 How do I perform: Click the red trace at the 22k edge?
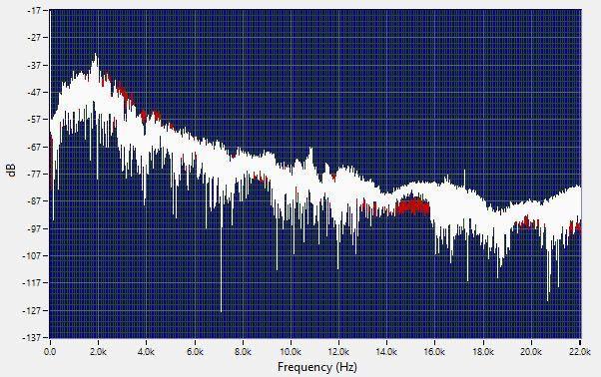coord(576,227)
